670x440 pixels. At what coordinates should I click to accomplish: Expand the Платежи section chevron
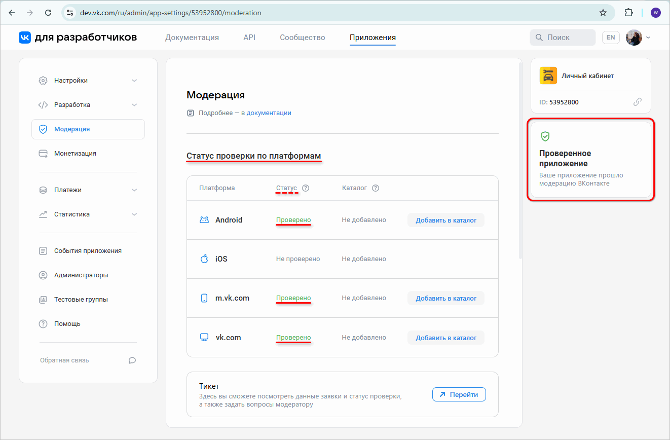134,190
